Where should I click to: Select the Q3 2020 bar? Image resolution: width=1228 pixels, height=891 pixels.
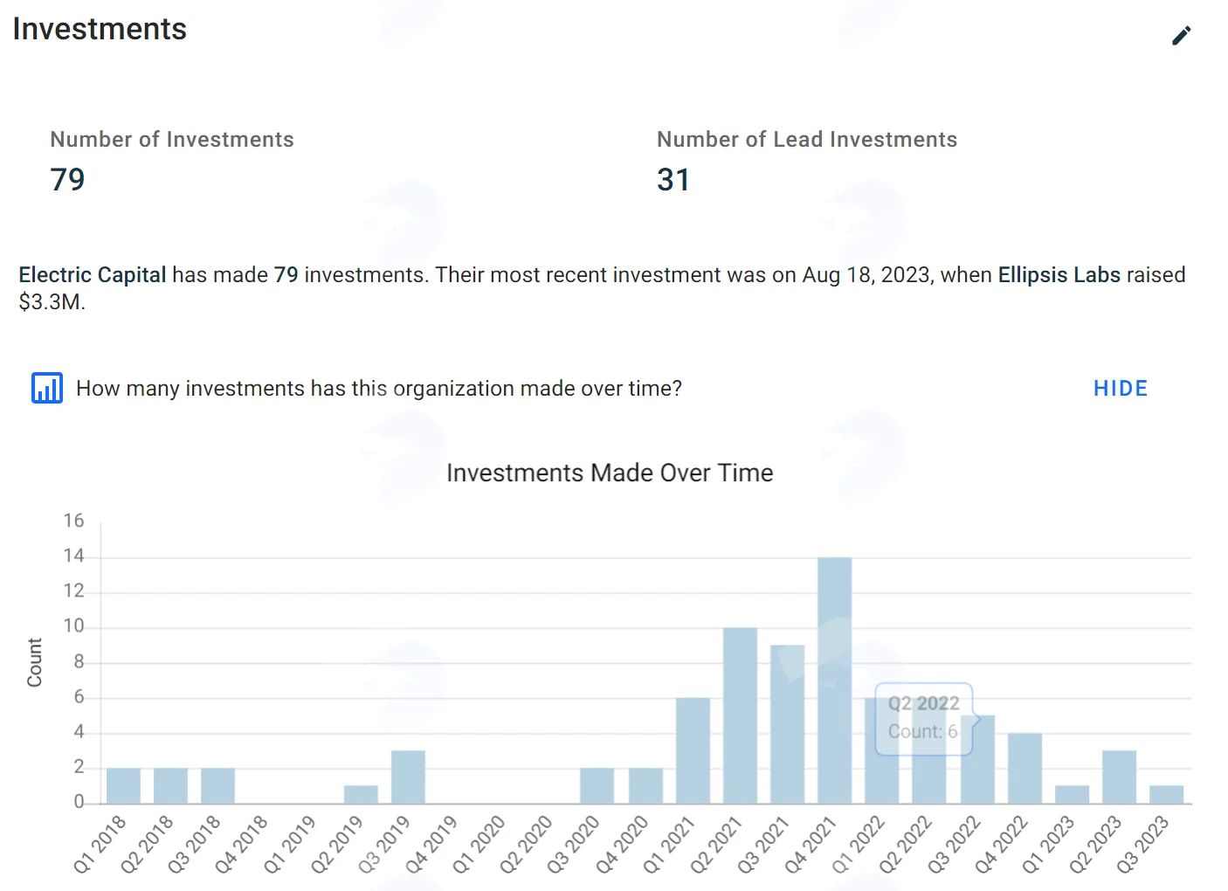pyautogui.click(x=597, y=785)
